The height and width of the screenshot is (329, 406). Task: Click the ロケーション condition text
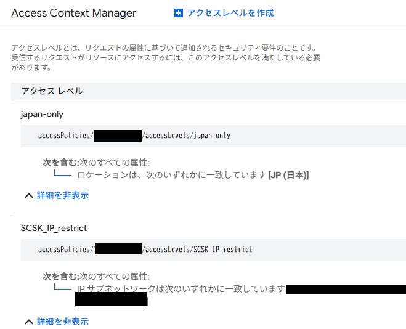click(172, 176)
